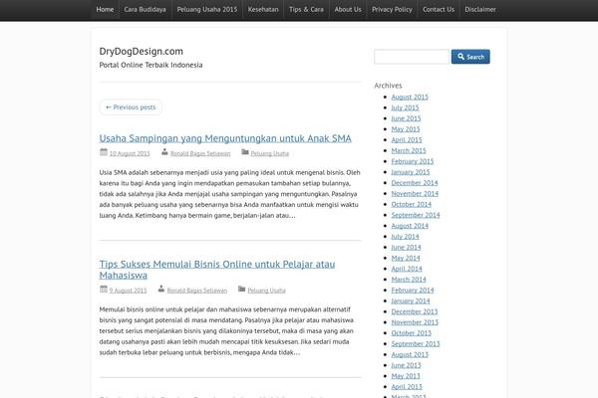Image resolution: width=598 pixels, height=398 pixels.
Task: Open the June 2015 archive
Action: [x=407, y=118]
